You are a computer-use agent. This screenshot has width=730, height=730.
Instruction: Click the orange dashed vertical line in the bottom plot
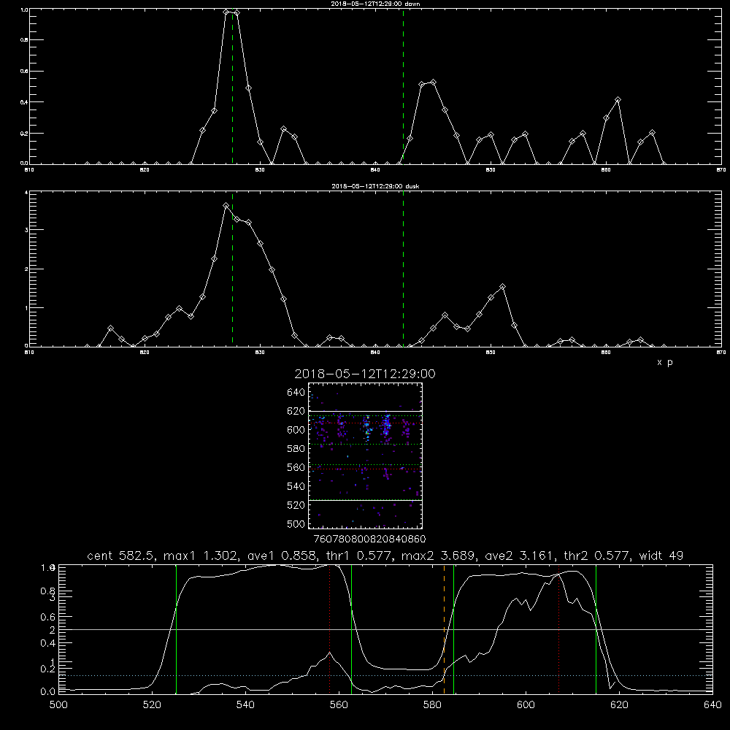[444, 629]
